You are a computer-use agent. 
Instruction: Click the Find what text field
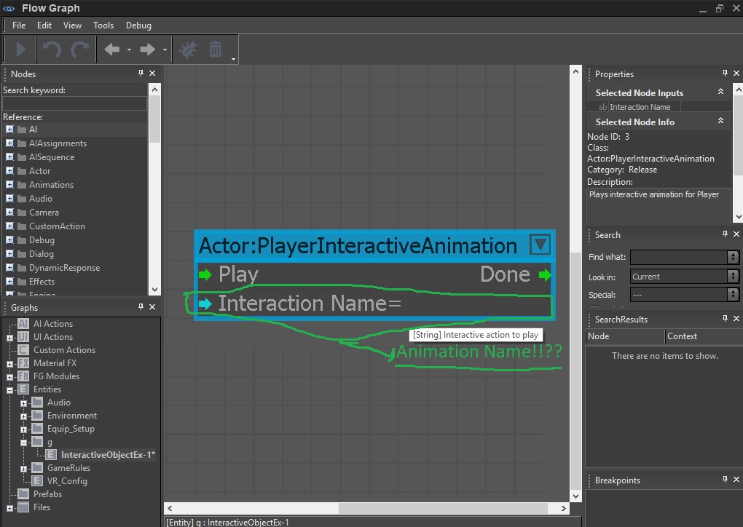coord(679,257)
